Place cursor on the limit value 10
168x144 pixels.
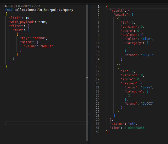[x=28, y=18]
